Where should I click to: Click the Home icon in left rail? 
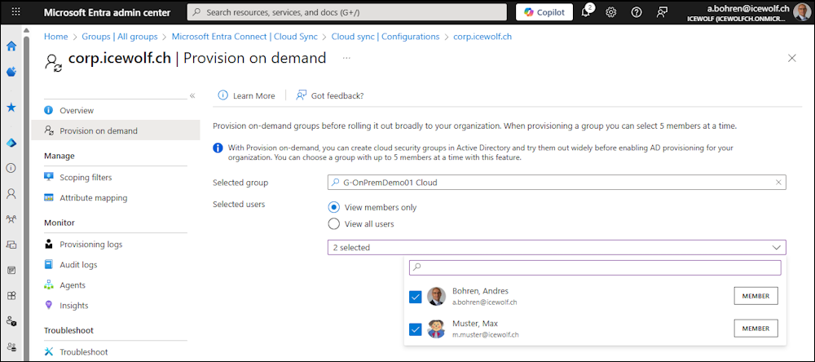11,46
